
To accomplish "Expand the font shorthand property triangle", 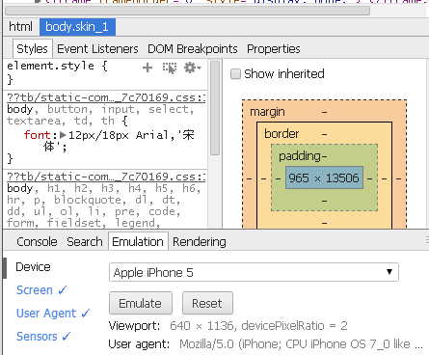I will [63, 135].
